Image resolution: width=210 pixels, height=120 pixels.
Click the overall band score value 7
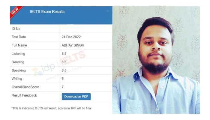click(x=62, y=87)
